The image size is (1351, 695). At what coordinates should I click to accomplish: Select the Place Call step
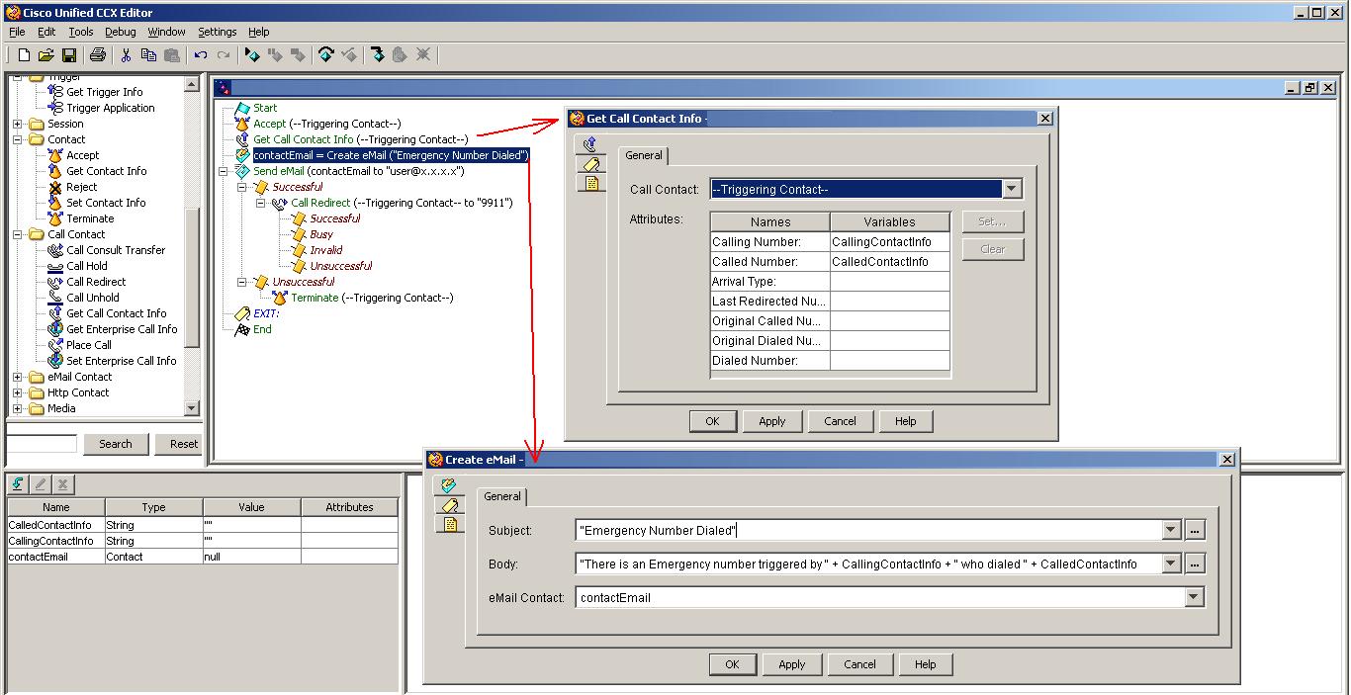[88, 345]
